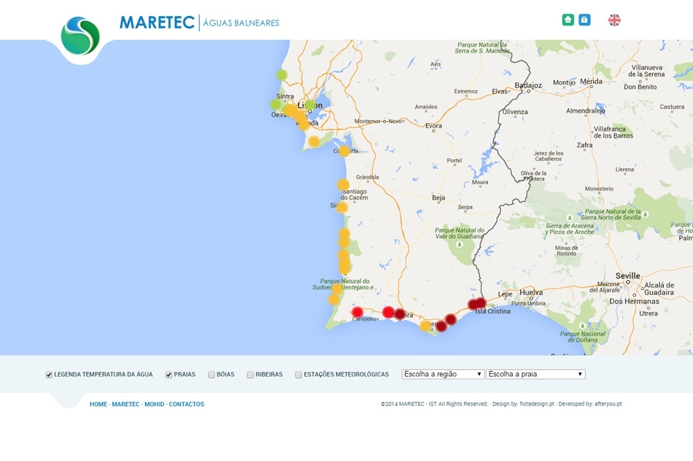Select the dark red marker at Albufeira

400,314
